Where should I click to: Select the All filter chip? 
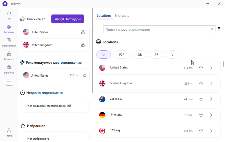click(x=103, y=55)
